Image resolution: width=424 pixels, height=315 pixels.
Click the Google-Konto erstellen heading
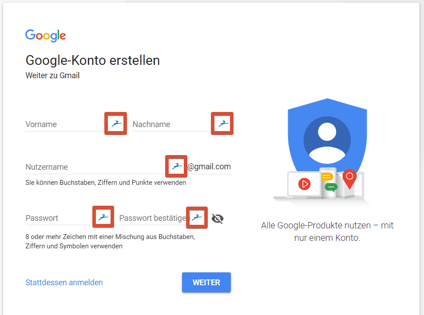pos(93,60)
